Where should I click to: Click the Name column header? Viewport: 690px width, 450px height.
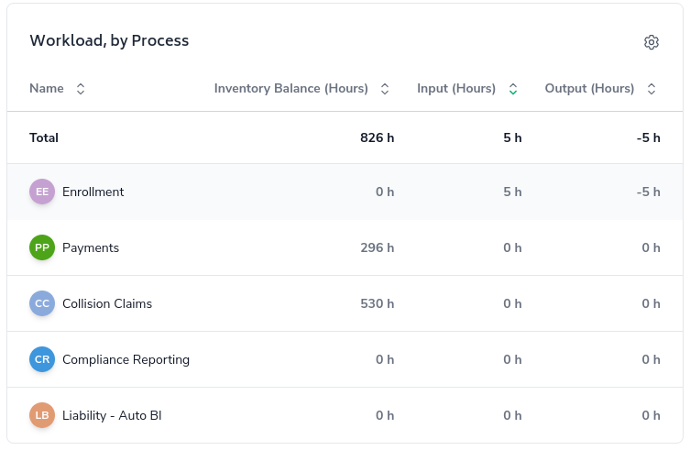pyautogui.click(x=47, y=89)
